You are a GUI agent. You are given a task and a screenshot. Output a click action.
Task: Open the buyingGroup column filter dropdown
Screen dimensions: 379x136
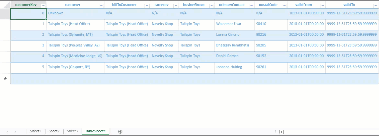point(212,6)
